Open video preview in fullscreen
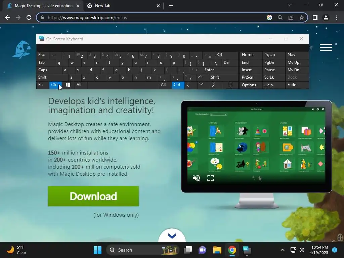Screen dimensions: 344x258 [210, 178]
